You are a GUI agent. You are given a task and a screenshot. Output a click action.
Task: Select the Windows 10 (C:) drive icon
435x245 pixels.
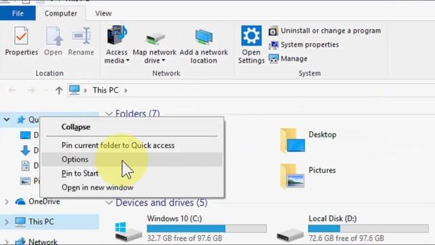tap(128, 231)
